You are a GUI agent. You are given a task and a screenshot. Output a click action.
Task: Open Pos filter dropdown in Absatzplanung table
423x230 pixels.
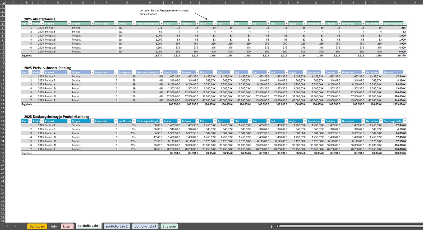(x=30, y=24)
